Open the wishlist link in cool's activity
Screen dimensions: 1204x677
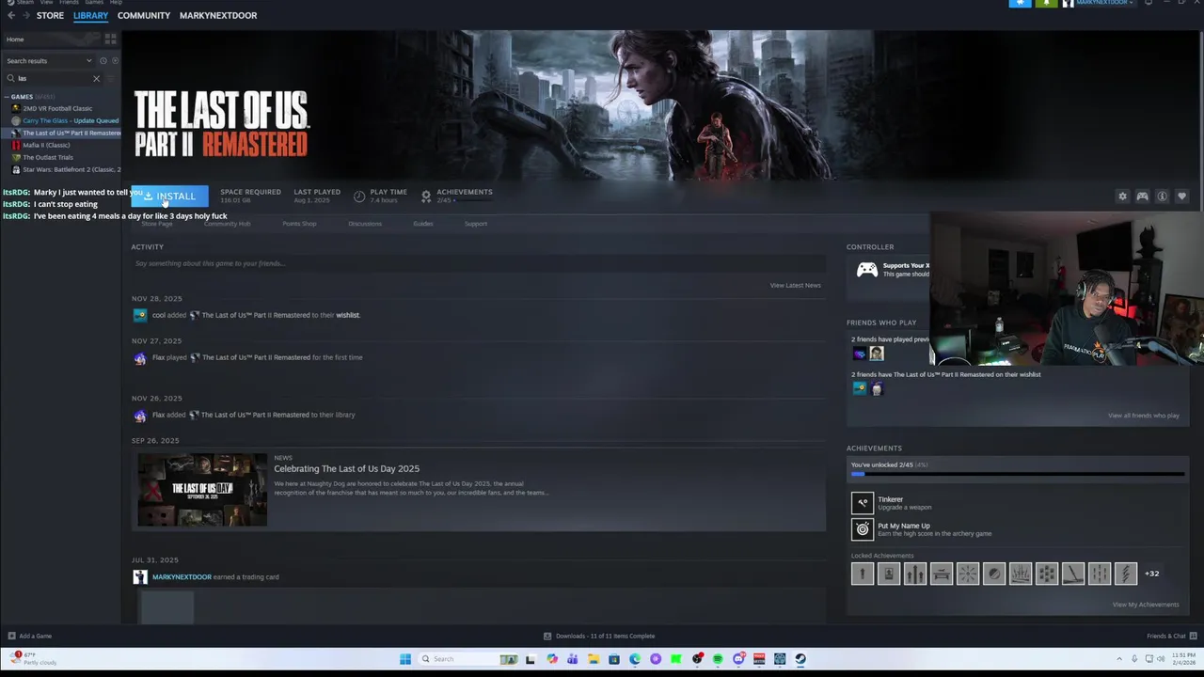[x=348, y=315]
